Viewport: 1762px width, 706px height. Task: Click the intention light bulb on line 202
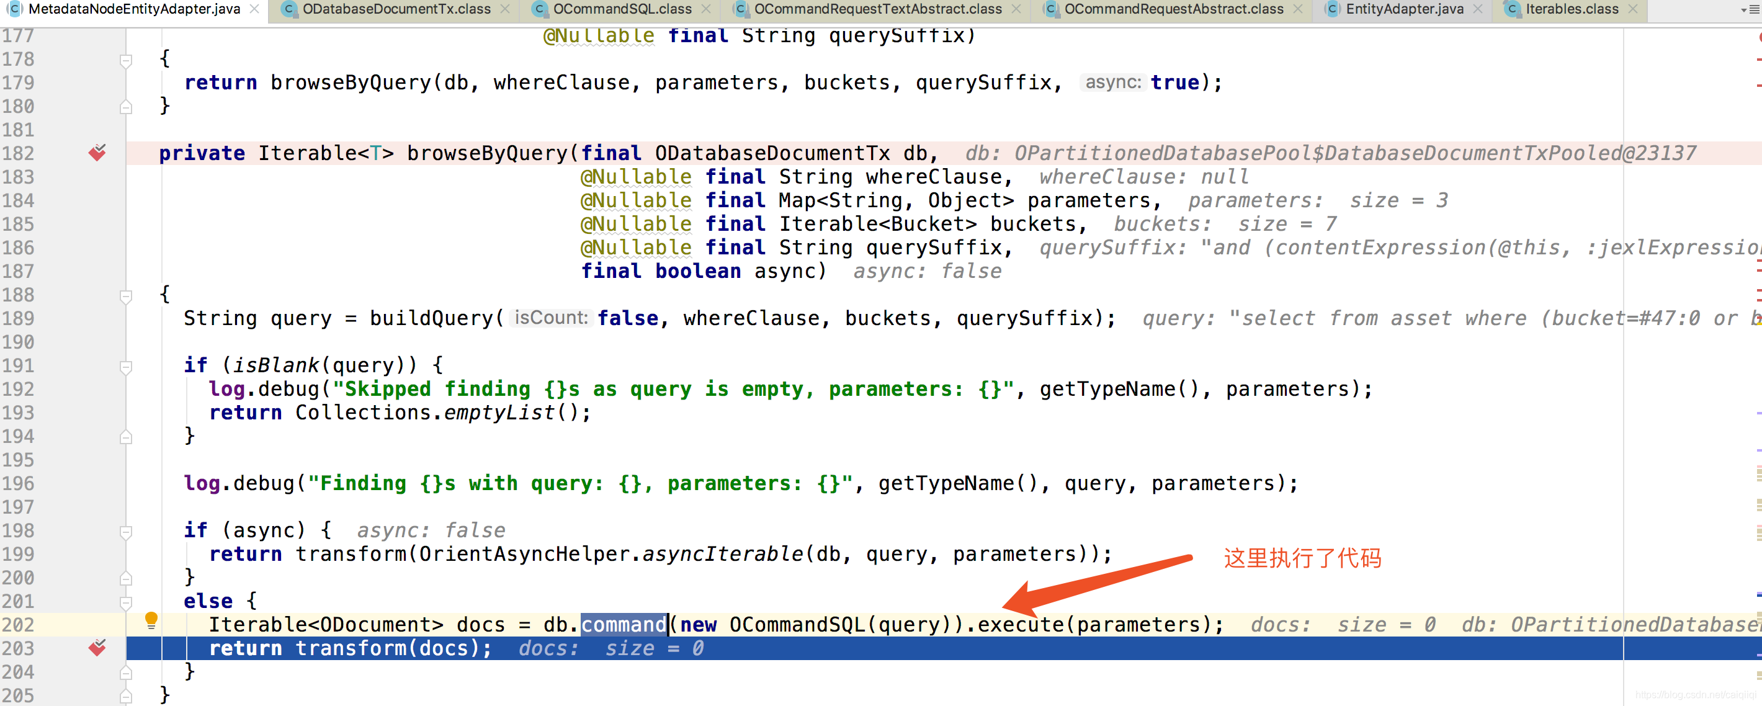pos(151,621)
